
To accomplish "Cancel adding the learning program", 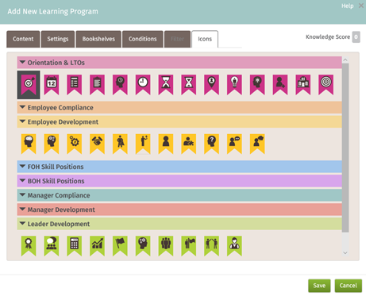I will [x=349, y=286].
